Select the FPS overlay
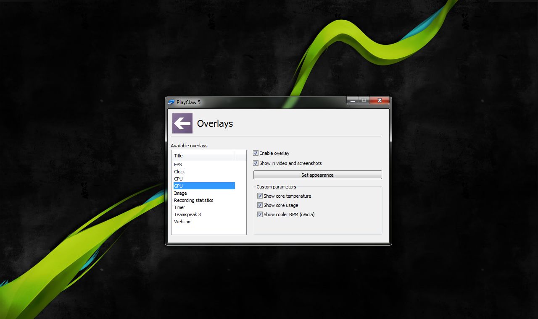 [204, 165]
